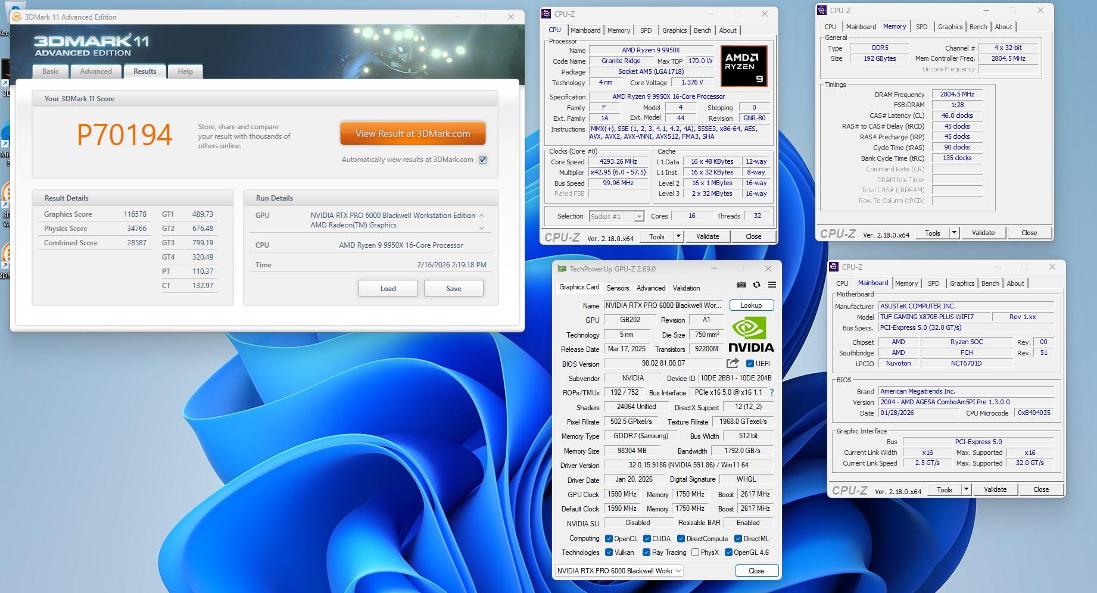The width and height of the screenshot is (1097, 593).
Task: Expand the GPU selector dropdown in GPU-Z
Action: (678, 570)
